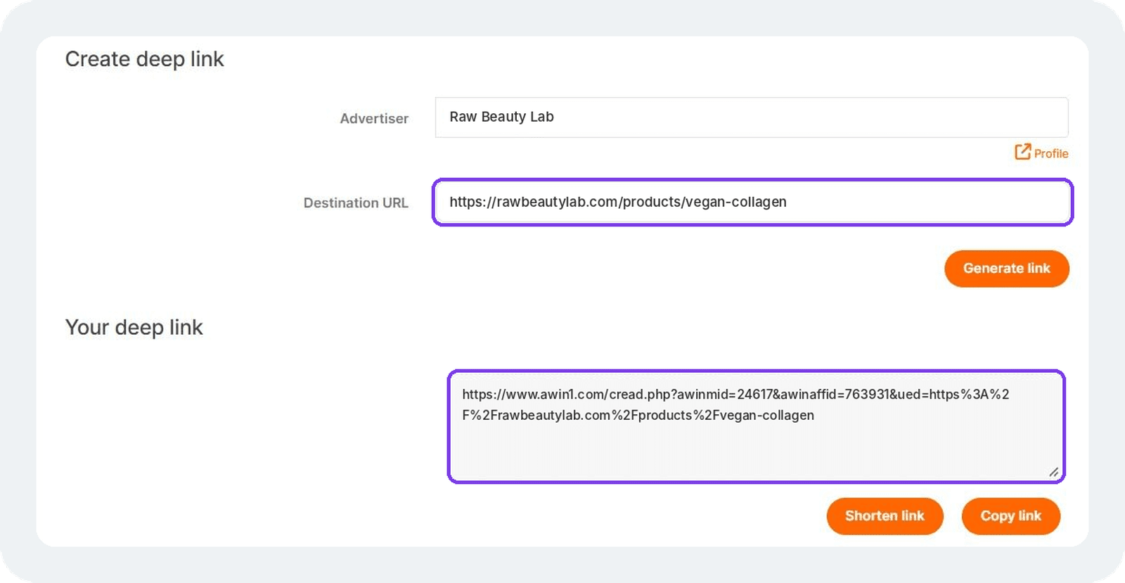Image resolution: width=1125 pixels, height=583 pixels.
Task: Click the Create deep link heading
Action: click(x=144, y=59)
